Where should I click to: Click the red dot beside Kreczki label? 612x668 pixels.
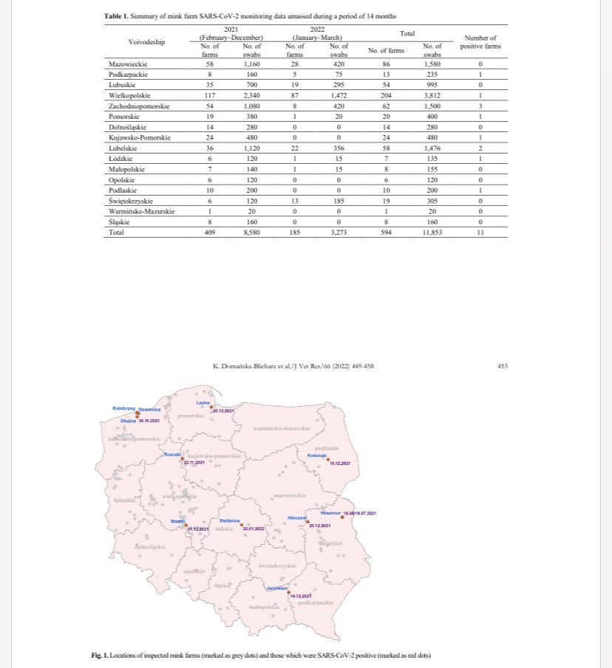coord(182,458)
